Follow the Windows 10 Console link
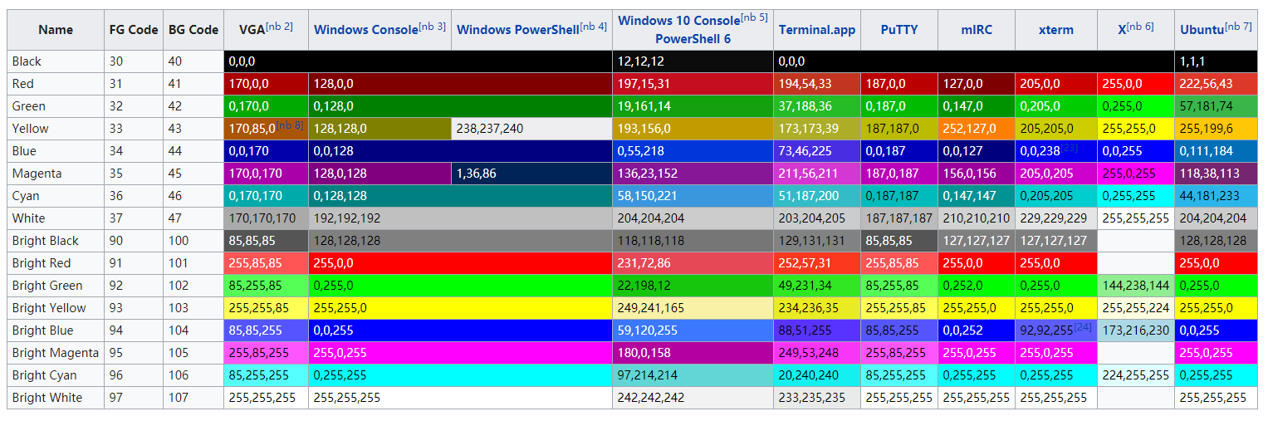Viewport: 1273px width, 421px height. click(678, 21)
